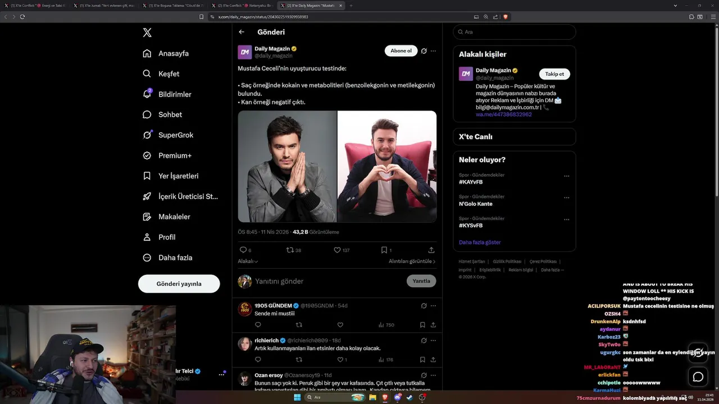Like the richierich reply
719x404 pixels.
point(342,360)
